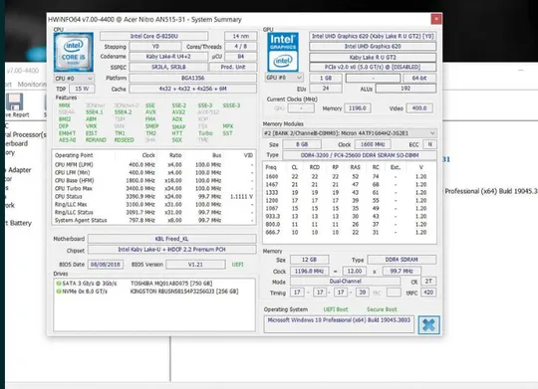Image resolution: width=538 pixels, height=389 pixels.
Task: Click the Windows 10 Professional OS field
Action: (x=339, y=324)
